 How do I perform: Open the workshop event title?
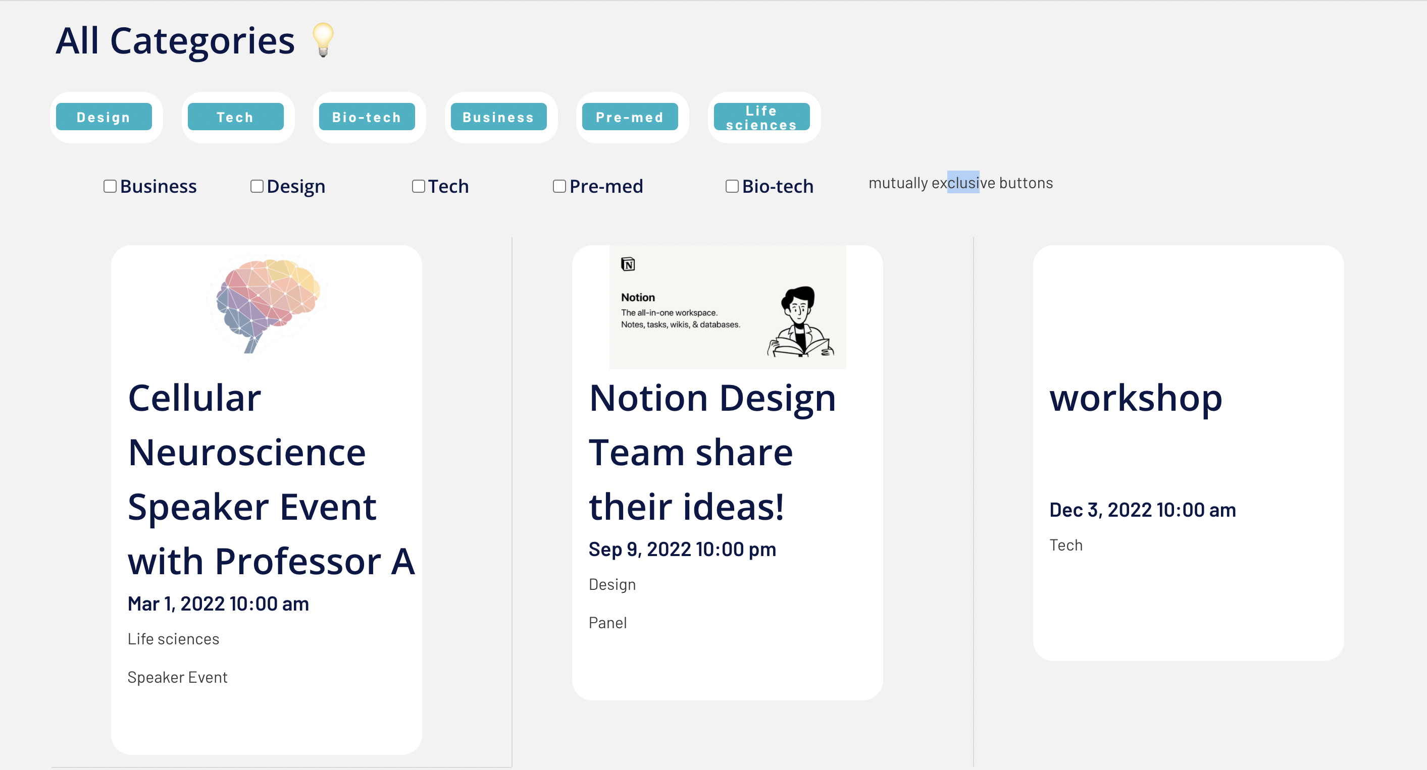coord(1136,398)
